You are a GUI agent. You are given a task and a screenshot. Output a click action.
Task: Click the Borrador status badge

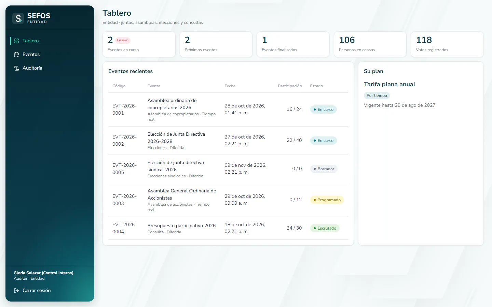(x=324, y=169)
